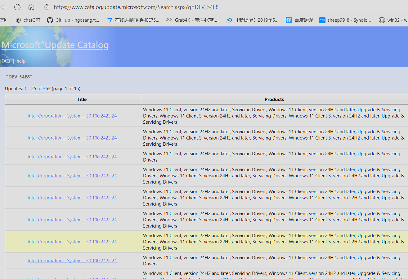
Task: Click the GitHub favicon on the bookmarks bar
Action: tap(50, 20)
